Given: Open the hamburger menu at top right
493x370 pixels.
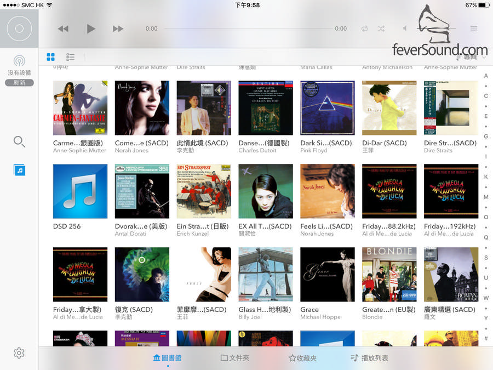Looking at the screenshot, I should click(x=474, y=29).
